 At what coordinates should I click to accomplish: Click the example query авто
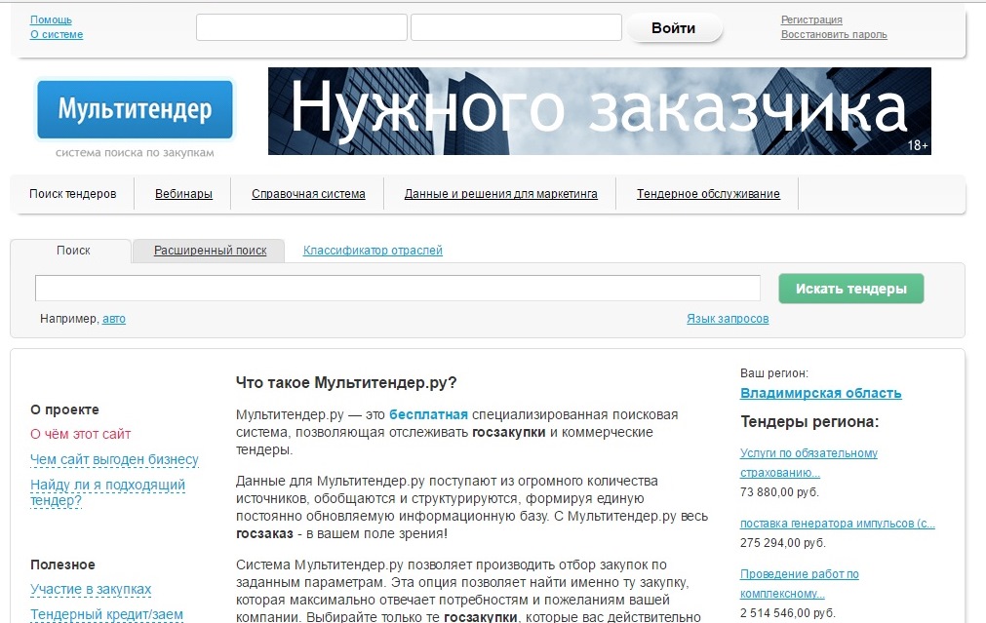114,319
